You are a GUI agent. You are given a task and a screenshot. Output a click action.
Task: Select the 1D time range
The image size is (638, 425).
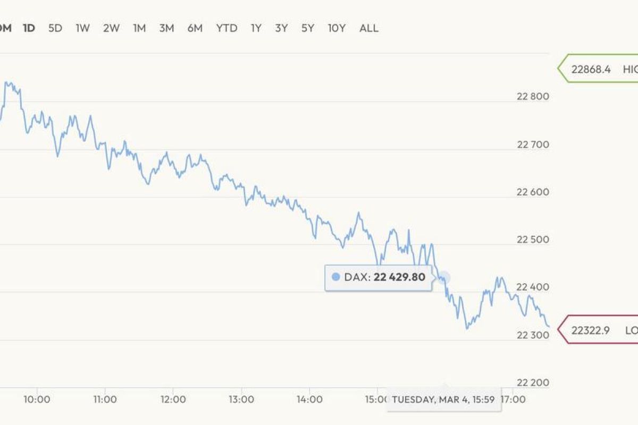(x=29, y=28)
